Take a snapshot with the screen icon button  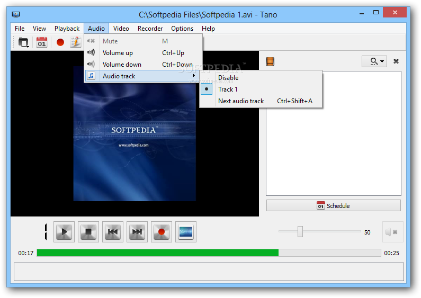click(186, 232)
